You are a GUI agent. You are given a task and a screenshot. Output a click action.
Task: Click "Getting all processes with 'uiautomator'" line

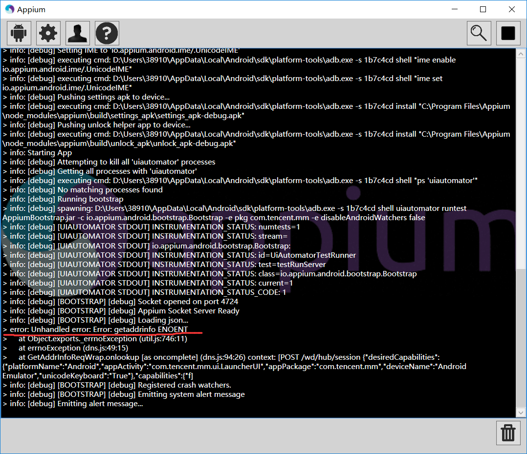(100, 171)
